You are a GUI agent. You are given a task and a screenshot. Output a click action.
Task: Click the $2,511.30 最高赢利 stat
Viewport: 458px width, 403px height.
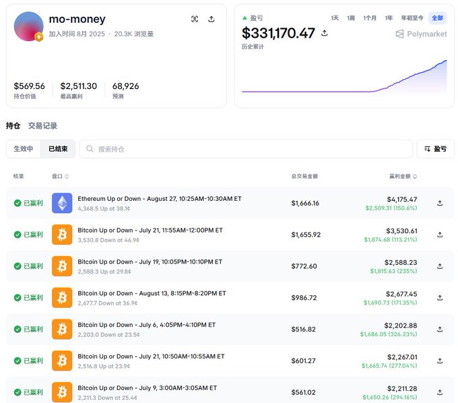coord(79,90)
